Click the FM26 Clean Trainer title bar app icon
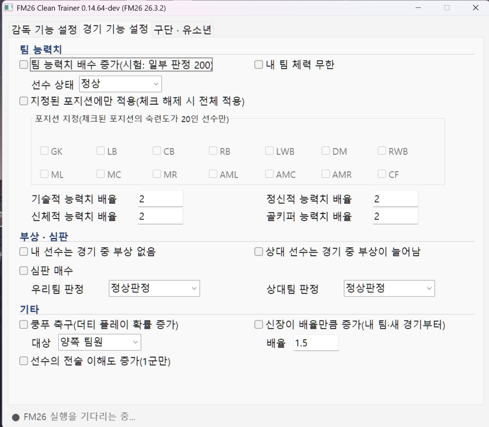The image size is (489, 427). coord(8,8)
